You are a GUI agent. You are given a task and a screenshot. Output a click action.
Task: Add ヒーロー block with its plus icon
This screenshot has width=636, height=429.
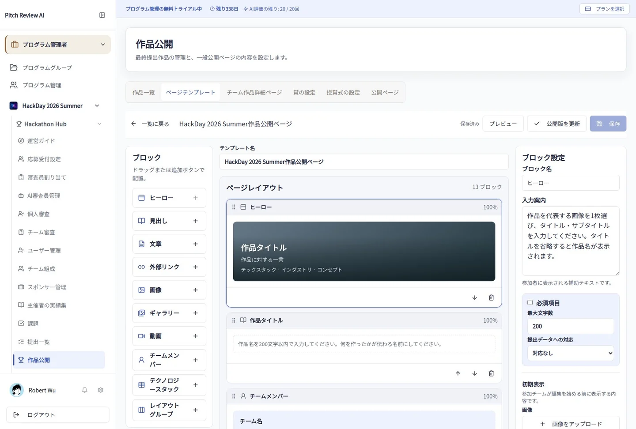[196, 198]
